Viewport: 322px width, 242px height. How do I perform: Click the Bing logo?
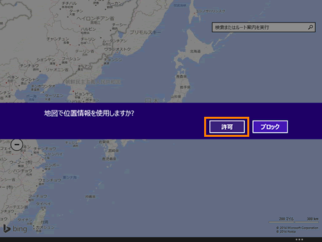pos(15,228)
